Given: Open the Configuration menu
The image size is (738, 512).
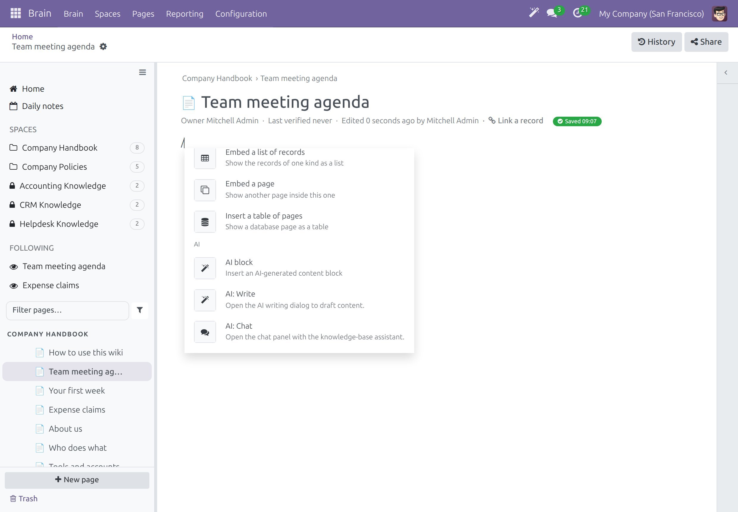Looking at the screenshot, I should point(241,13).
